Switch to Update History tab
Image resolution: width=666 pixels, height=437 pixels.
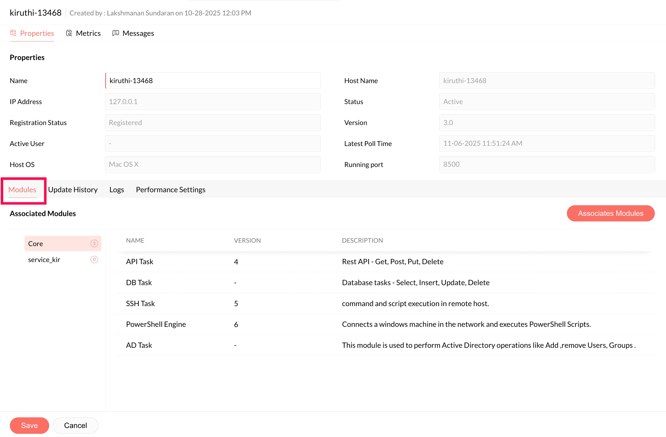tap(73, 190)
